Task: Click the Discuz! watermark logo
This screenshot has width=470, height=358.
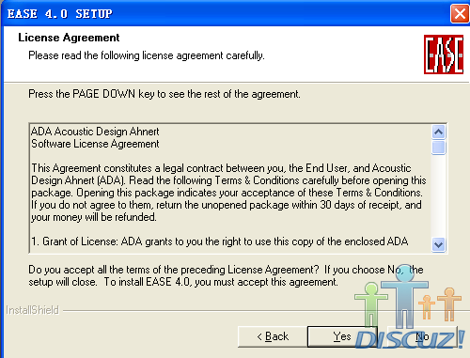Action: [411, 339]
